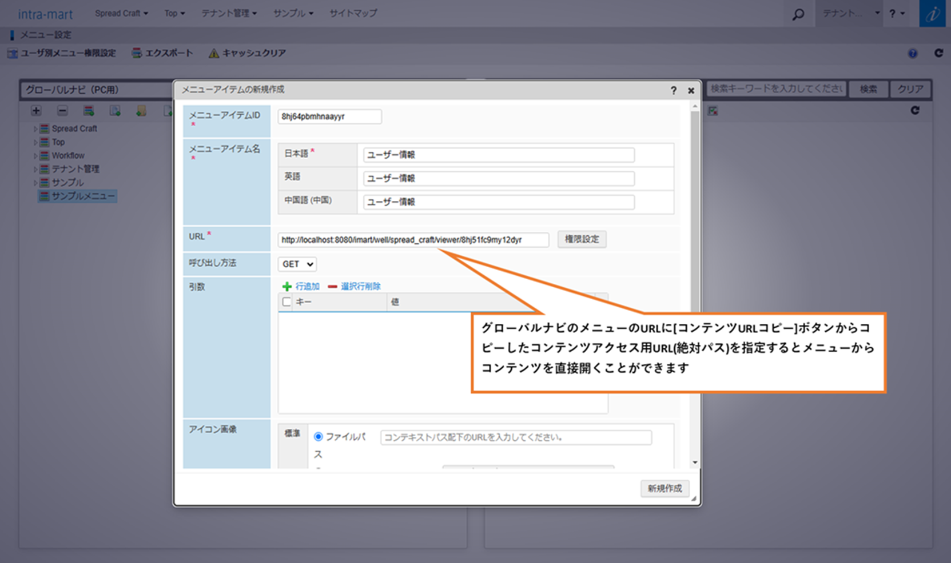Click the plus icon in tree toolbar
The image size is (951, 563).
click(36, 111)
